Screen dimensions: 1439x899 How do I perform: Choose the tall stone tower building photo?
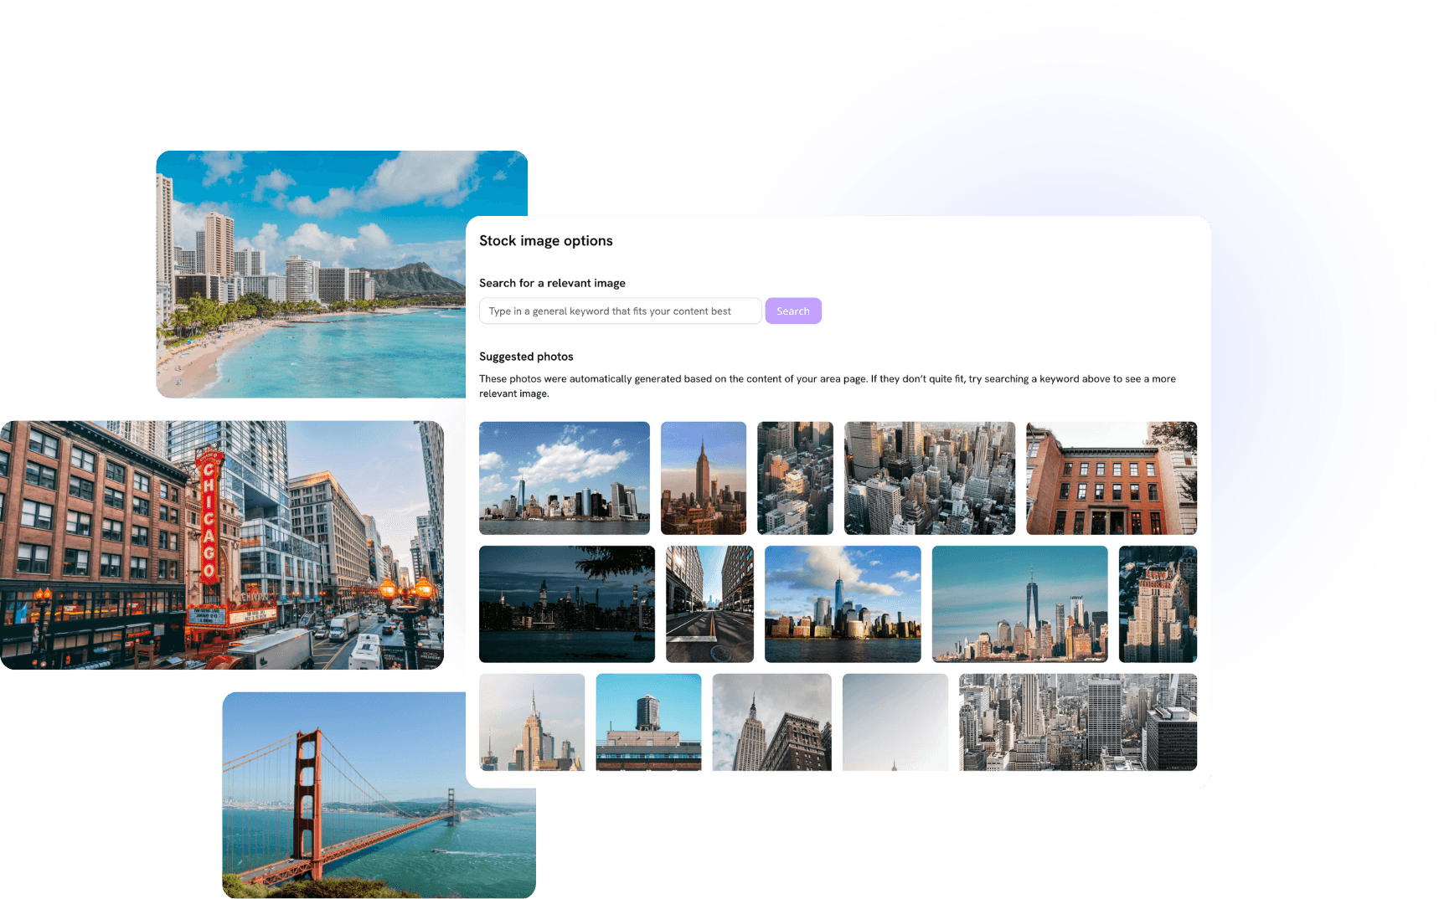coord(1158,604)
